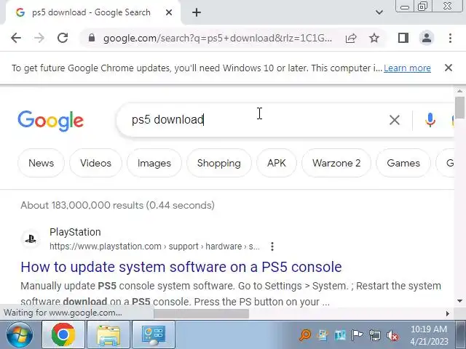Click the address bar URL
Viewport: 466px width, 349px height.
tap(218, 38)
